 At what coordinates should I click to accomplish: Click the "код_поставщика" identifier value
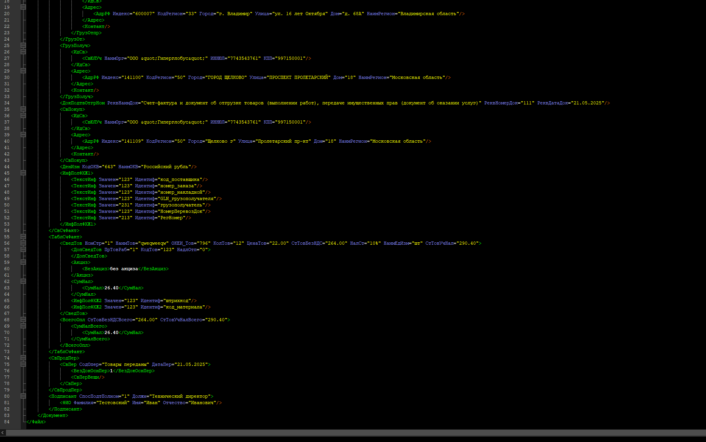pos(180,179)
